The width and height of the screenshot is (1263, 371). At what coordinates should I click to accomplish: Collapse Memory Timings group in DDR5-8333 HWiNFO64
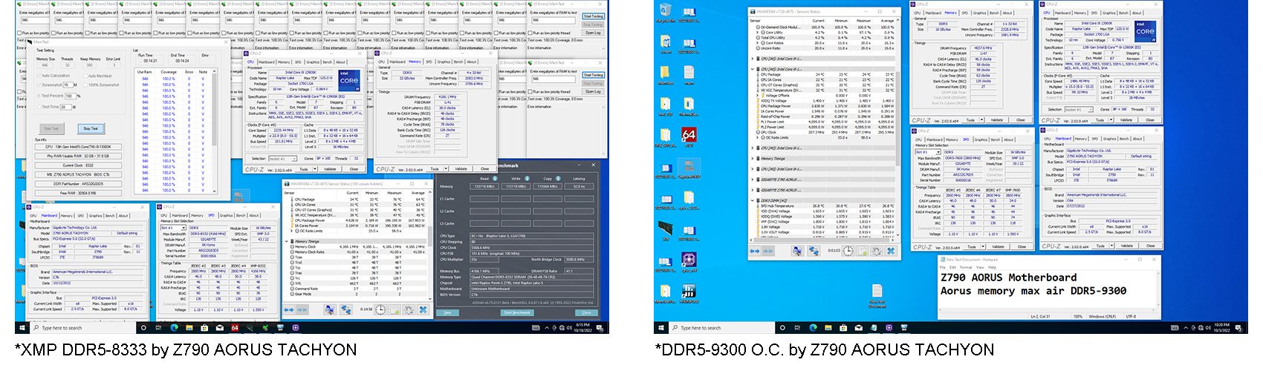point(286,241)
